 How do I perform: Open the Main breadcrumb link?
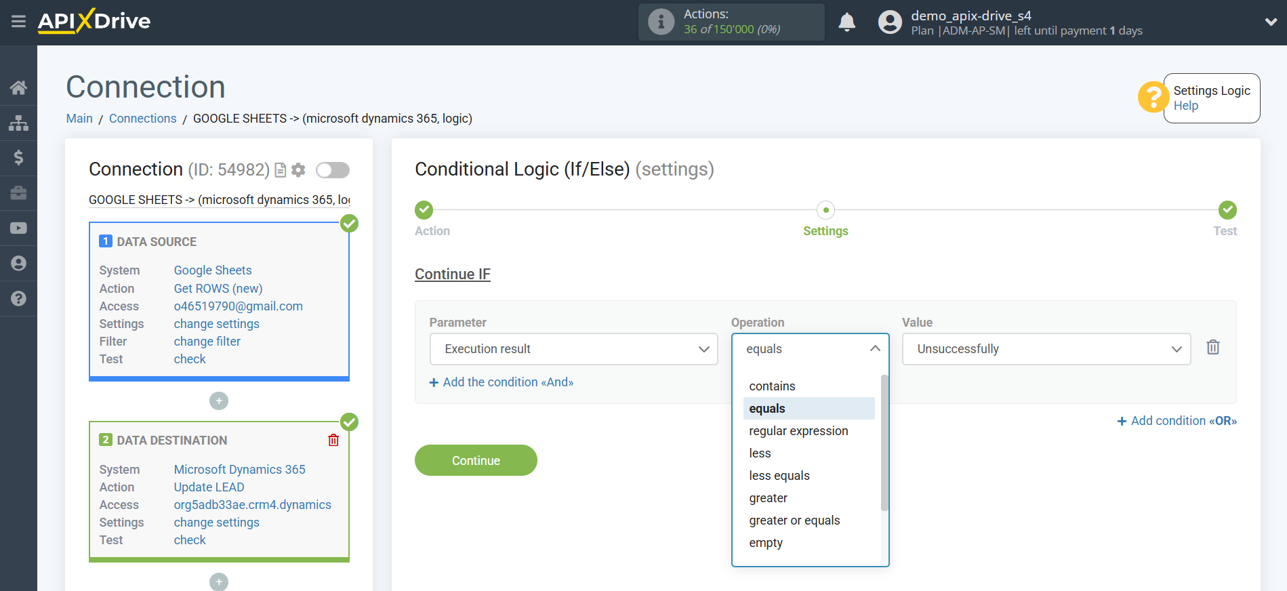(x=79, y=119)
